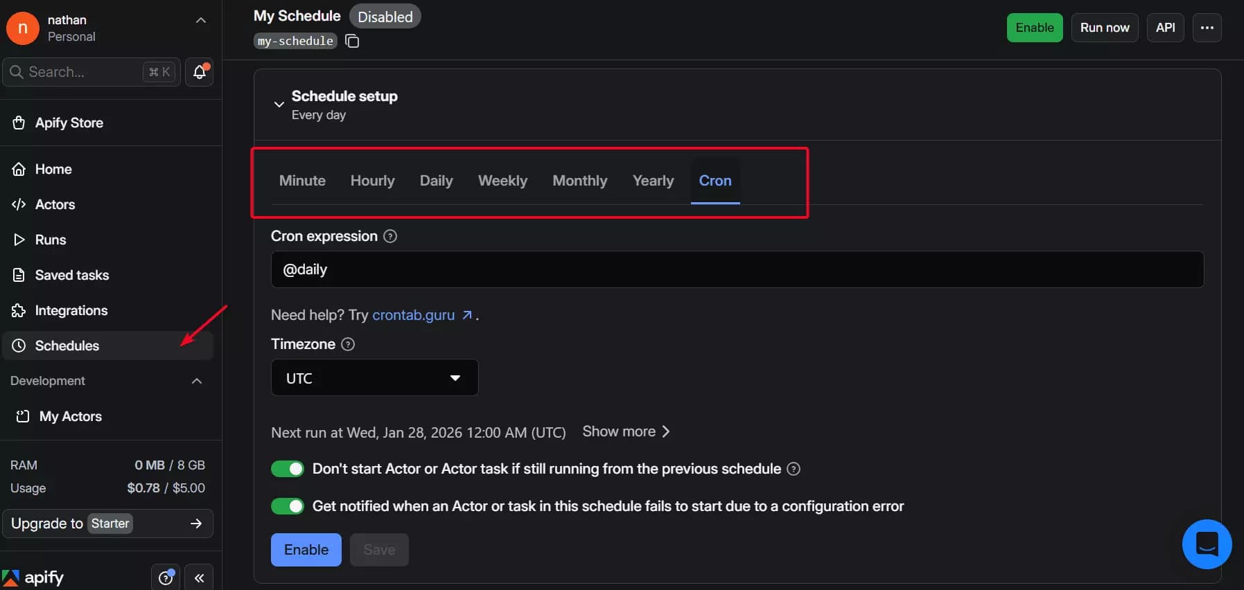Image resolution: width=1244 pixels, height=590 pixels.
Task: Click the notifications bell icon
Action: pos(200,72)
